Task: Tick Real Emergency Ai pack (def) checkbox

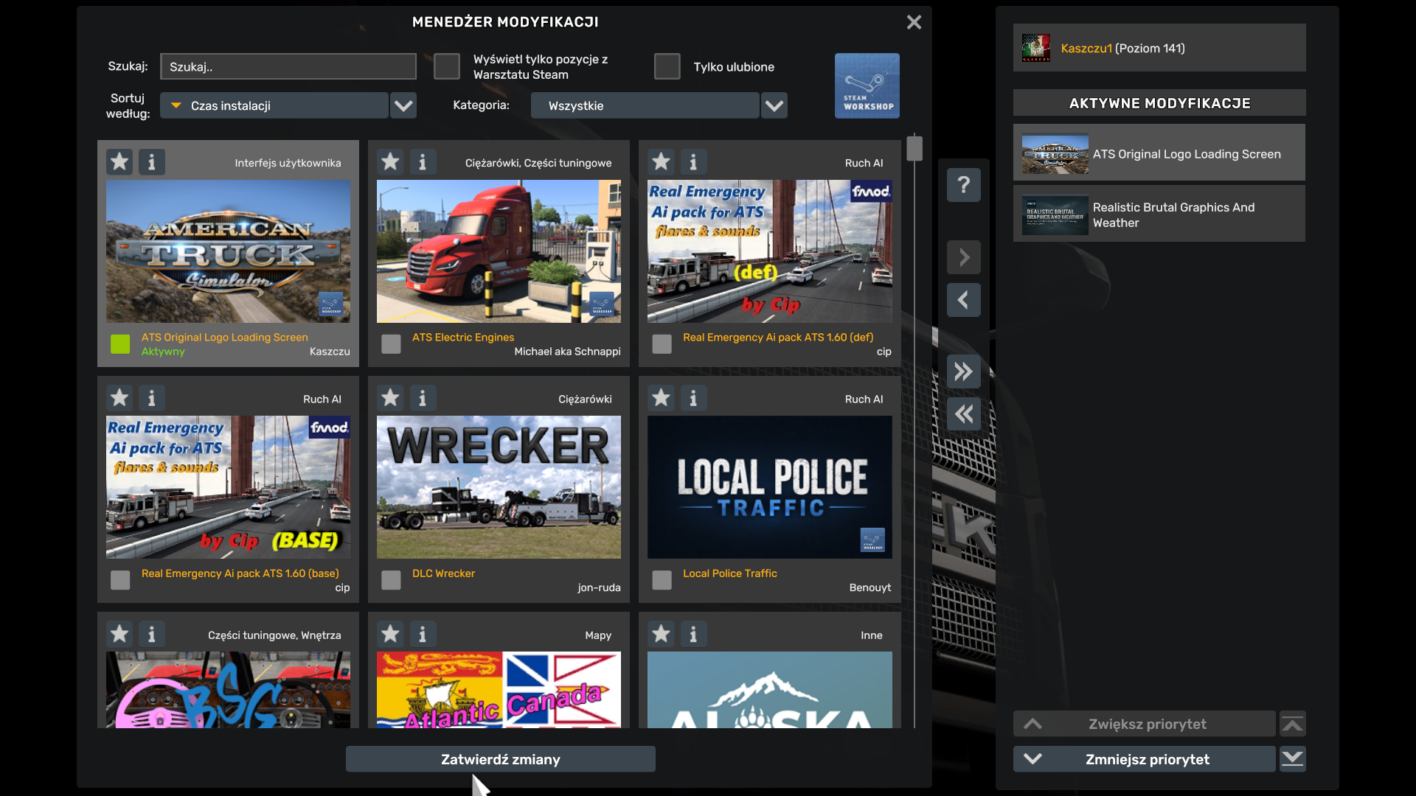Action: [662, 344]
